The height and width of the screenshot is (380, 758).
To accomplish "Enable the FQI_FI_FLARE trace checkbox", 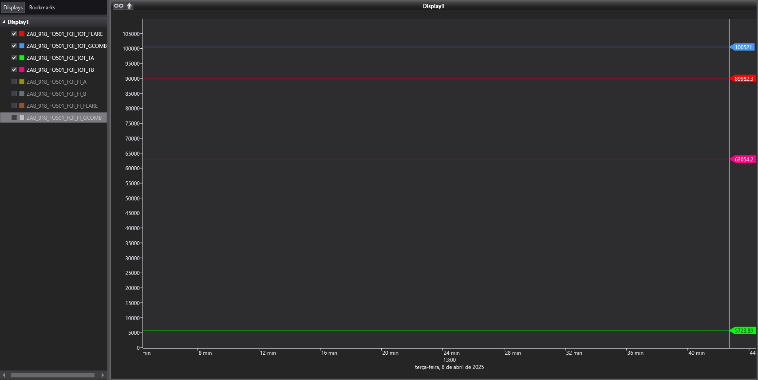I will [x=14, y=106].
